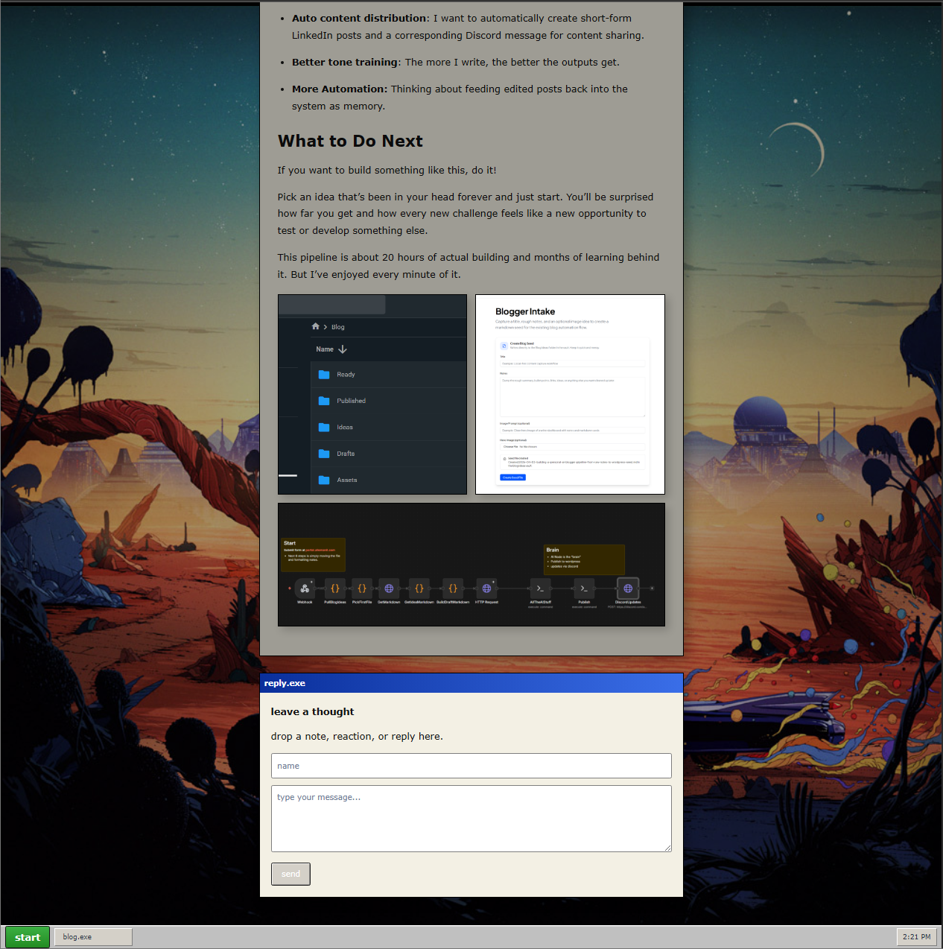Click the bold 'Auto content distribution' text

pyautogui.click(x=359, y=19)
